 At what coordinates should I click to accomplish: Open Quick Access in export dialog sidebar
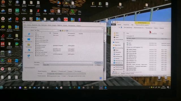29,35
